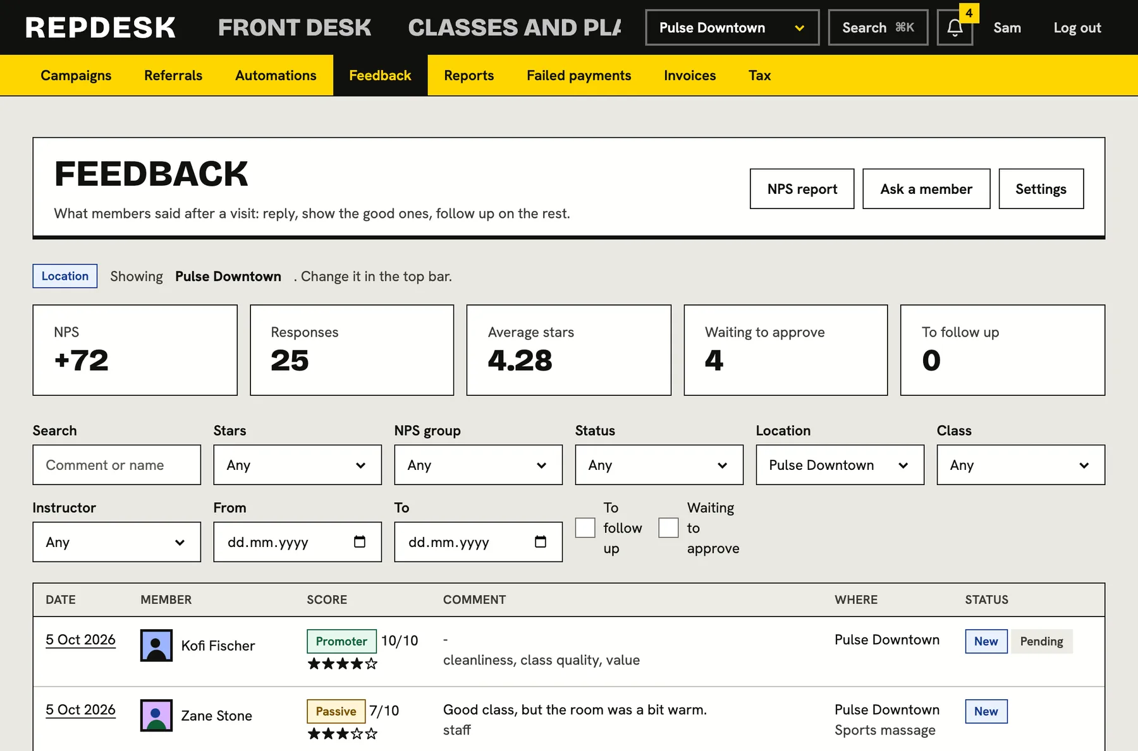Click Zane Stone's star rating
Screen dimensions: 1138x751
pyautogui.click(x=342, y=734)
